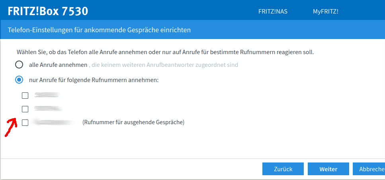The height and width of the screenshot is (180, 385).
Task: Click the FRITZ!Box 7530 title logo
Action: [48, 11]
